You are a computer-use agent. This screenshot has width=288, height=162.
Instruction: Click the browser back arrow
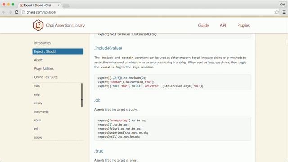coord(4,12)
